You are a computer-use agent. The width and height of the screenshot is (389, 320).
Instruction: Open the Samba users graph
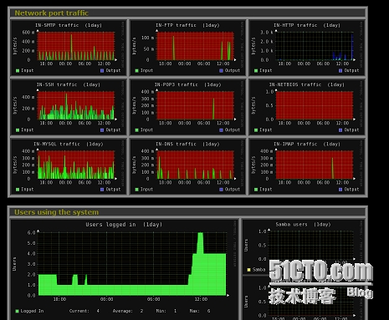tap(304, 246)
